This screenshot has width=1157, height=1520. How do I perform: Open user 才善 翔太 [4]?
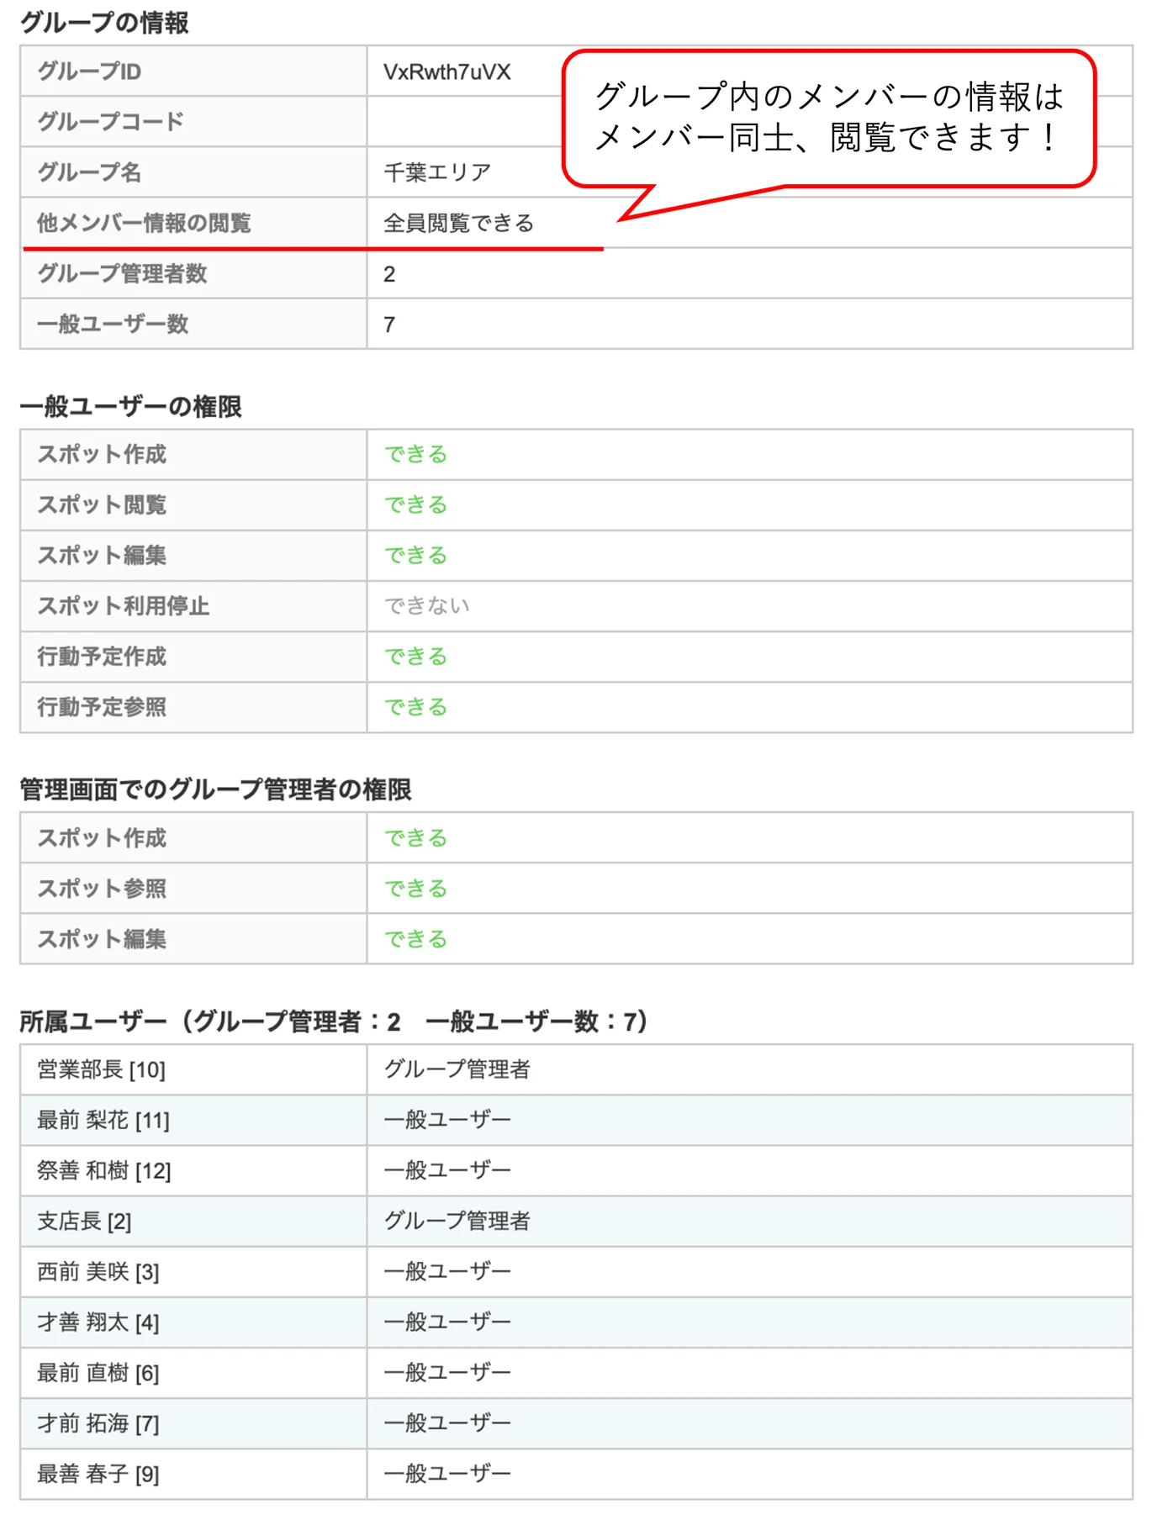[98, 1322]
